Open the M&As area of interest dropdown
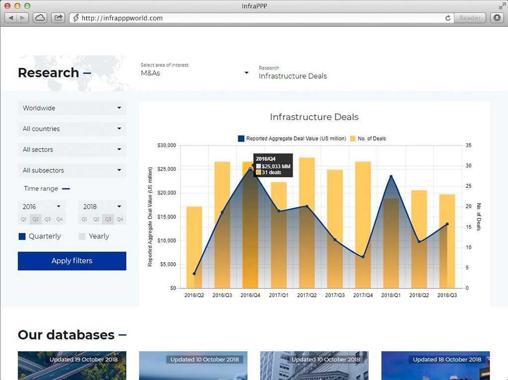This screenshot has width=508, height=380. coord(195,73)
